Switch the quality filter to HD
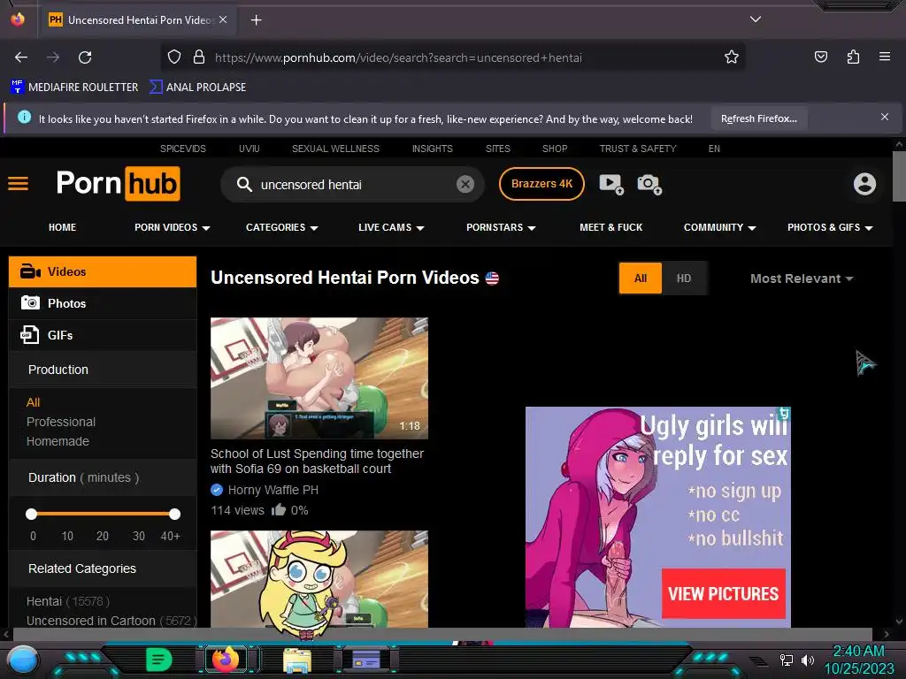This screenshot has width=906, height=679. pyautogui.click(x=684, y=278)
